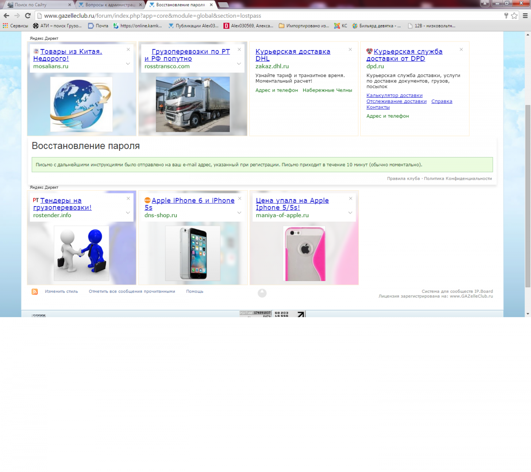Open the АТИ – поиск Грузо bookmark
The height and width of the screenshot is (472, 531).
coord(58,26)
